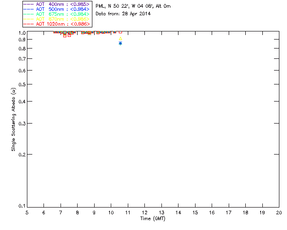Click the x-axis tick label 5
Image resolution: width=287 pixels, height=230 pixels.
pos(27,212)
